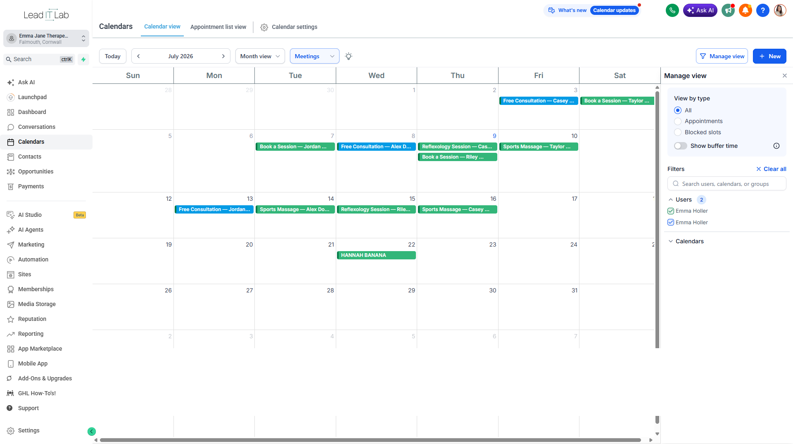Open AI Agents from sidebar

46,230
